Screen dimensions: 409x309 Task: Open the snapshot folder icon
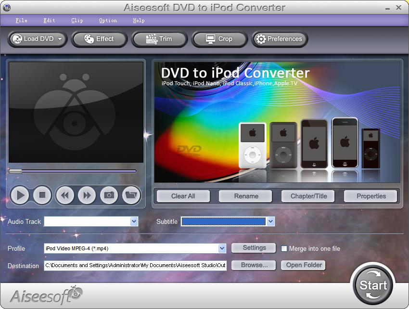tap(131, 195)
